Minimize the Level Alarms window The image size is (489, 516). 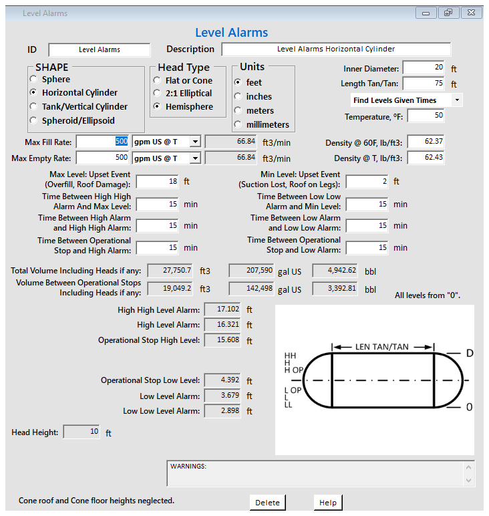point(426,13)
